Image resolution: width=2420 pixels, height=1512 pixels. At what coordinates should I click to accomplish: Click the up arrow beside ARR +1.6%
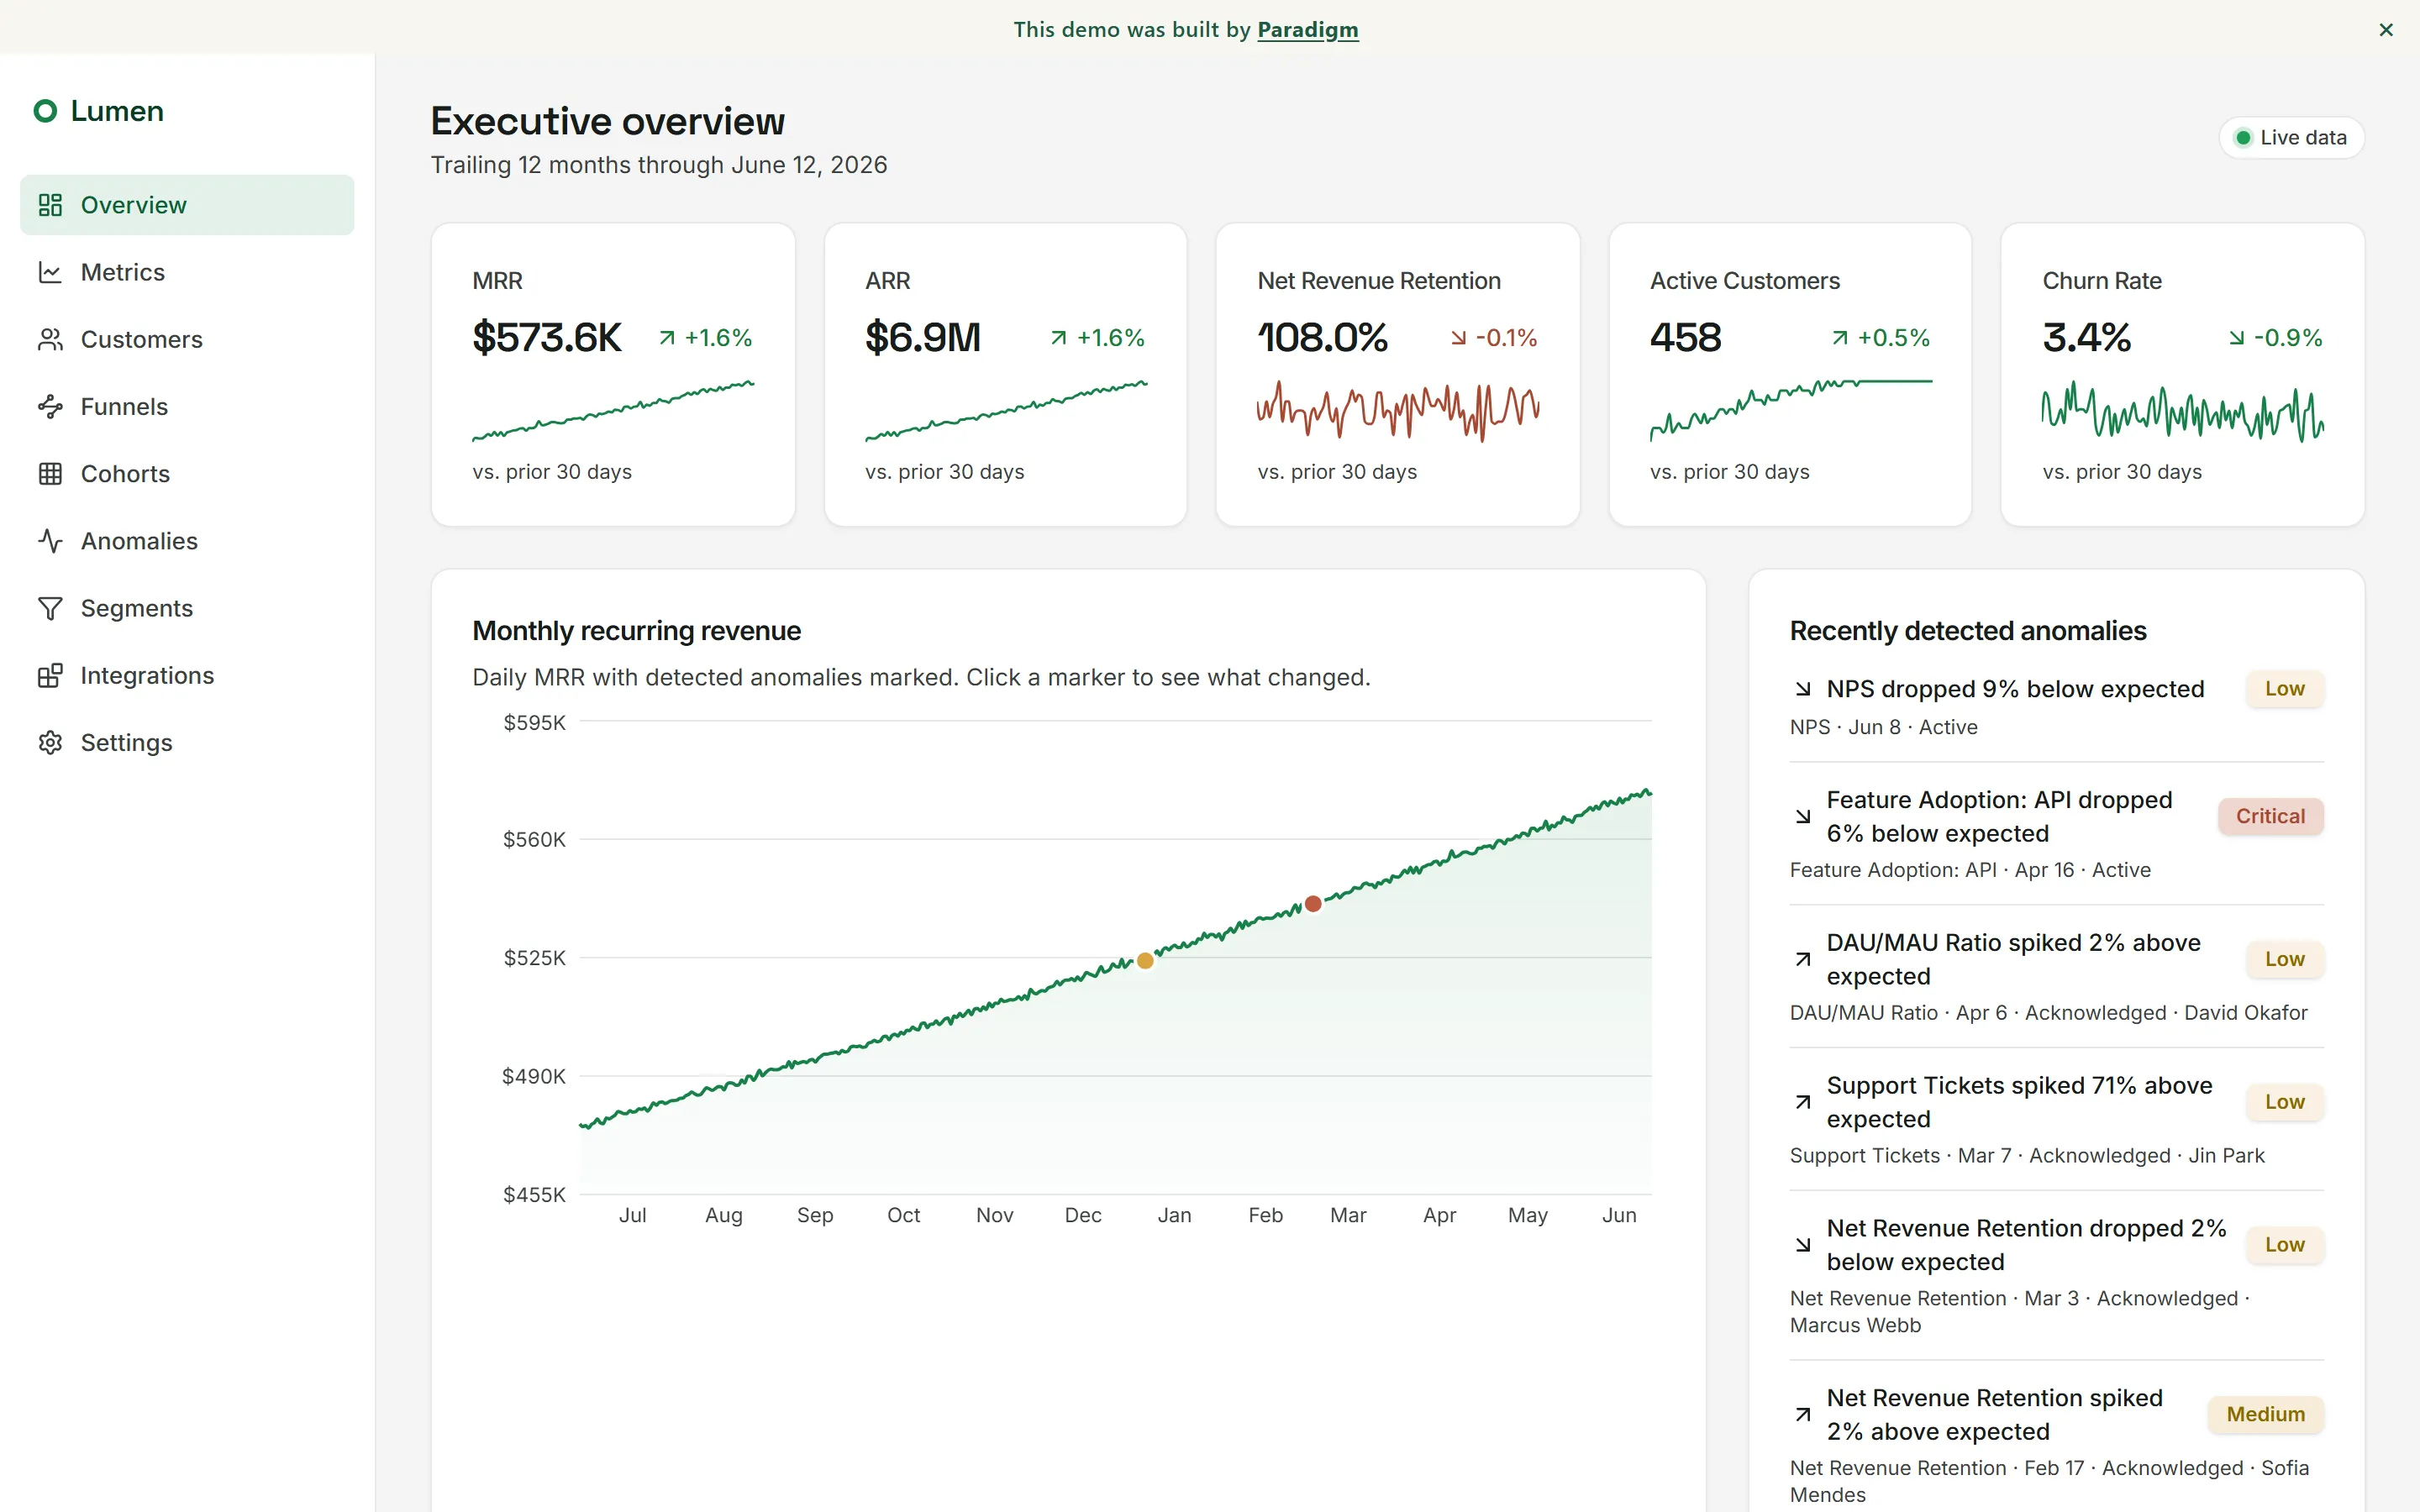click(1059, 338)
